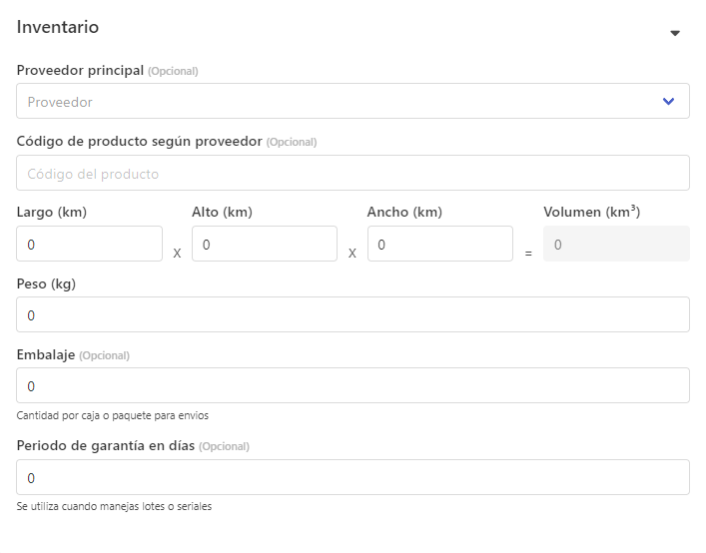Image resolution: width=706 pixels, height=553 pixels.
Task: Focus the Peso (kg) input
Action: tap(353, 314)
